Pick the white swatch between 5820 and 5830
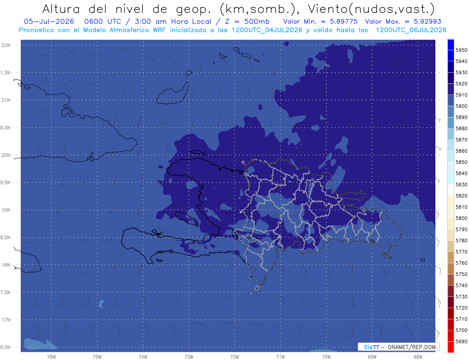The height and width of the screenshot is (362, 469). point(451,190)
